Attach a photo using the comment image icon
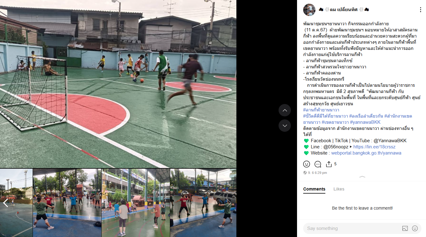This screenshot has width=426, height=237. (x=405, y=228)
